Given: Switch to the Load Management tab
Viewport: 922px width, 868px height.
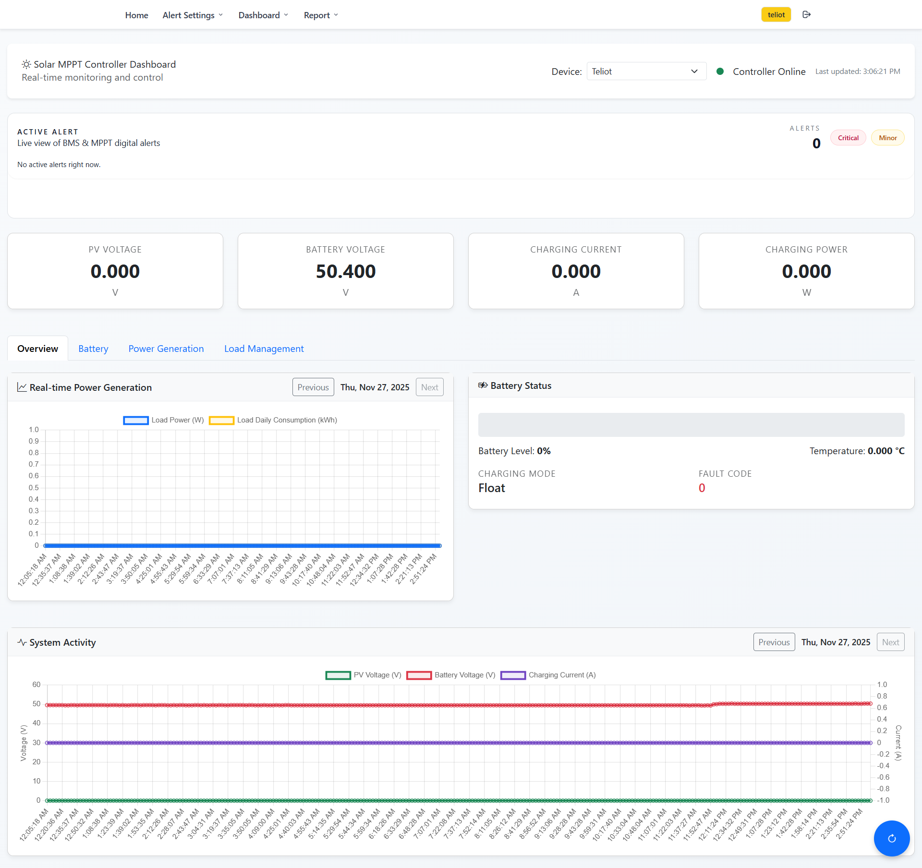Looking at the screenshot, I should (264, 349).
